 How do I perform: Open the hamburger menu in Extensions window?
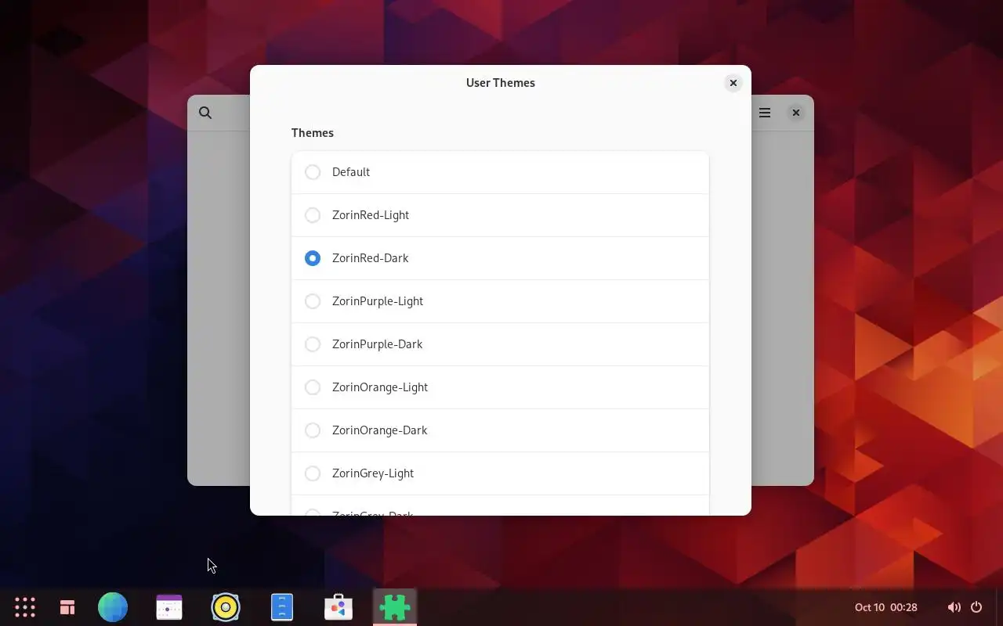(765, 113)
